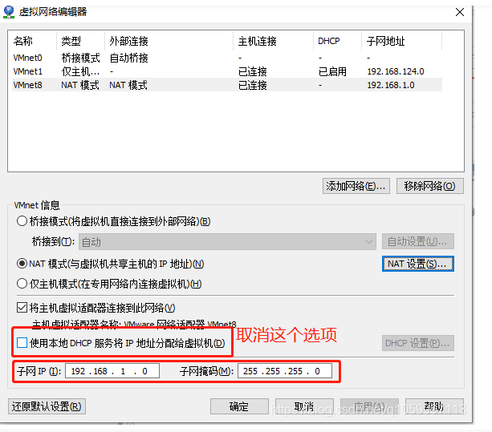This screenshot has width=492, height=432.
Task: Click 还原默认设置(R) button
Action: click(x=47, y=406)
